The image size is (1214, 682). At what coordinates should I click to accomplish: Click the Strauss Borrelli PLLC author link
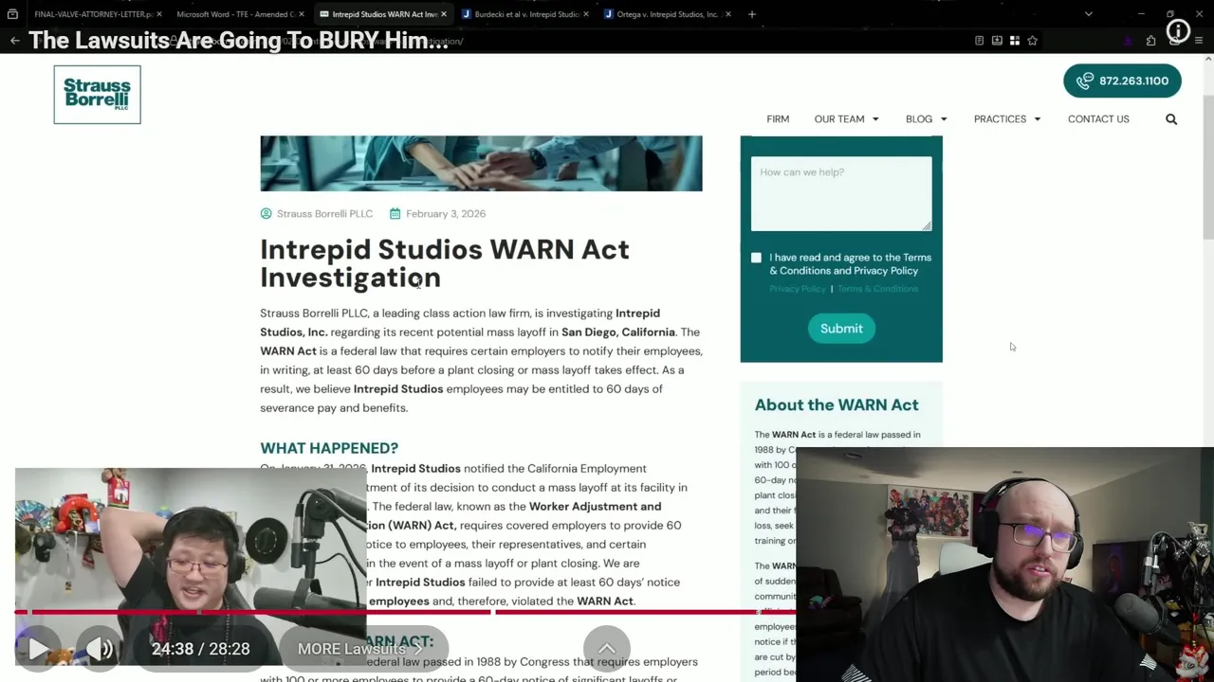click(324, 214)
